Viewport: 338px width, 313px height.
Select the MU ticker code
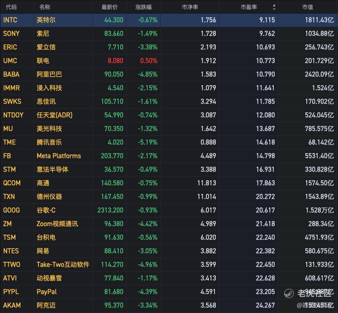tap(8, 129)
